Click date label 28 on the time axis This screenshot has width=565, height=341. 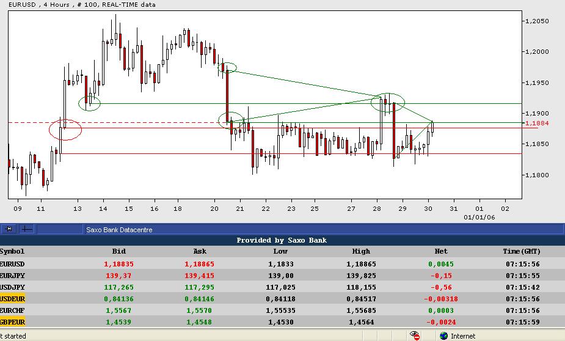point(377,208)
